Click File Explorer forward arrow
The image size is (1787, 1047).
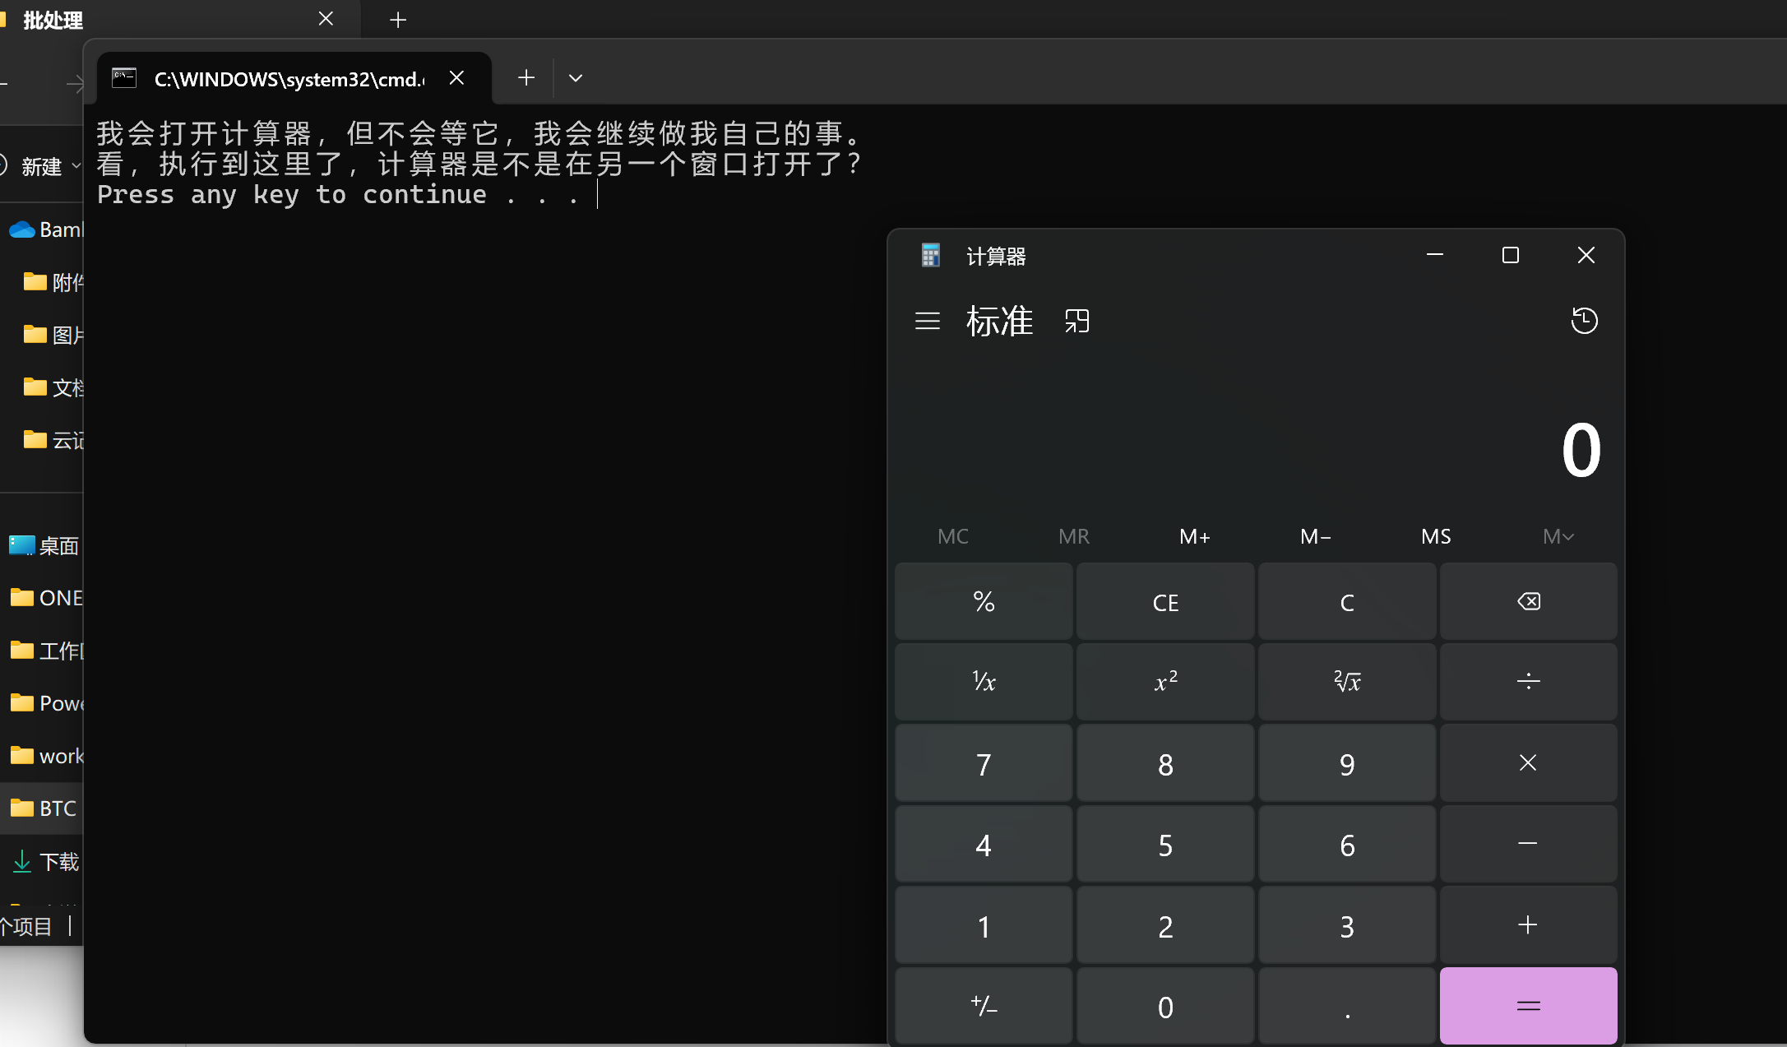coord(74,82)
